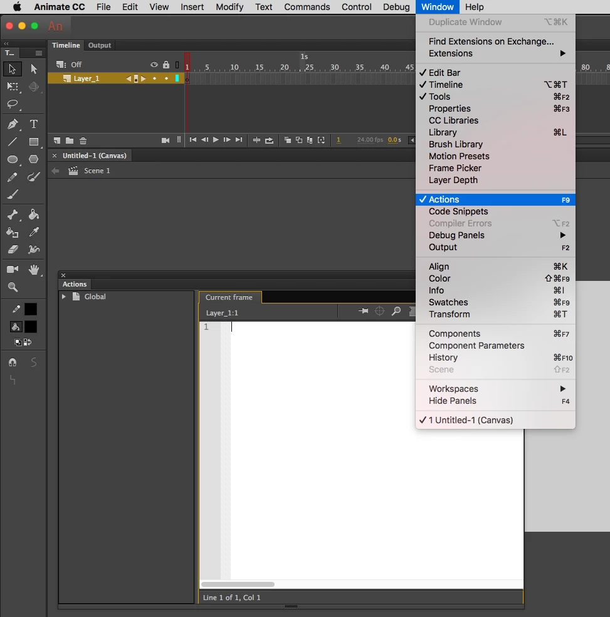Open the Modify menu

coord(229,7)
